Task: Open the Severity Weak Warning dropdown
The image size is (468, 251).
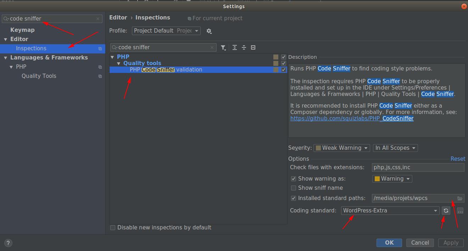Action: [342, 148]
